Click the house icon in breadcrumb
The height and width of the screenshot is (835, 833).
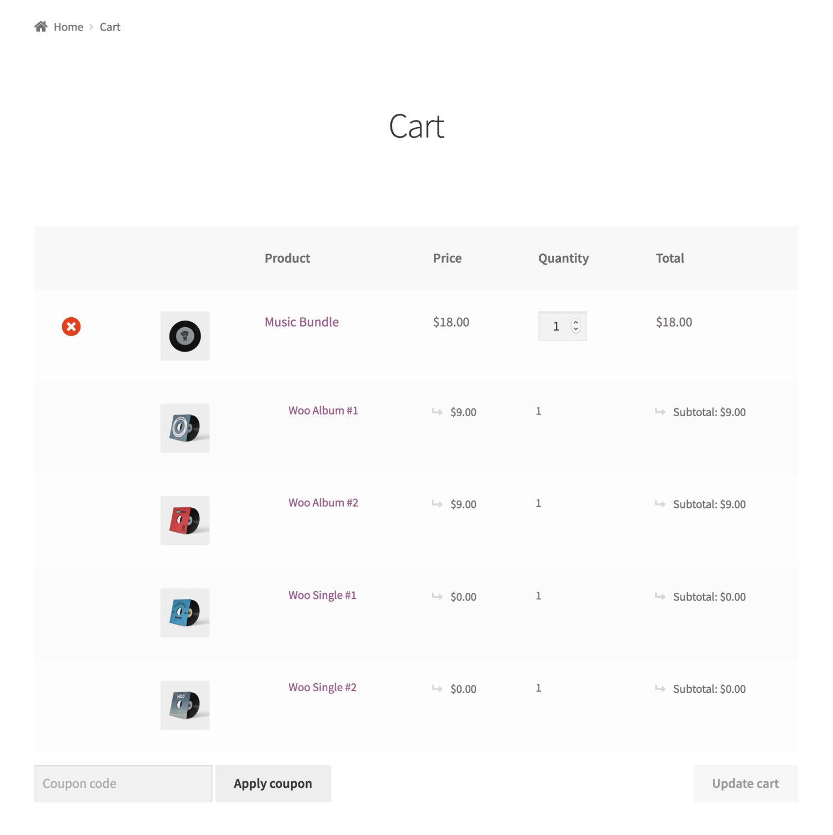pos(40,26)
